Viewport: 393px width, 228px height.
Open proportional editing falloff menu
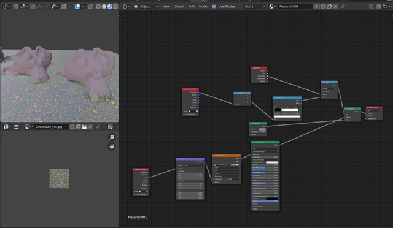41,7
